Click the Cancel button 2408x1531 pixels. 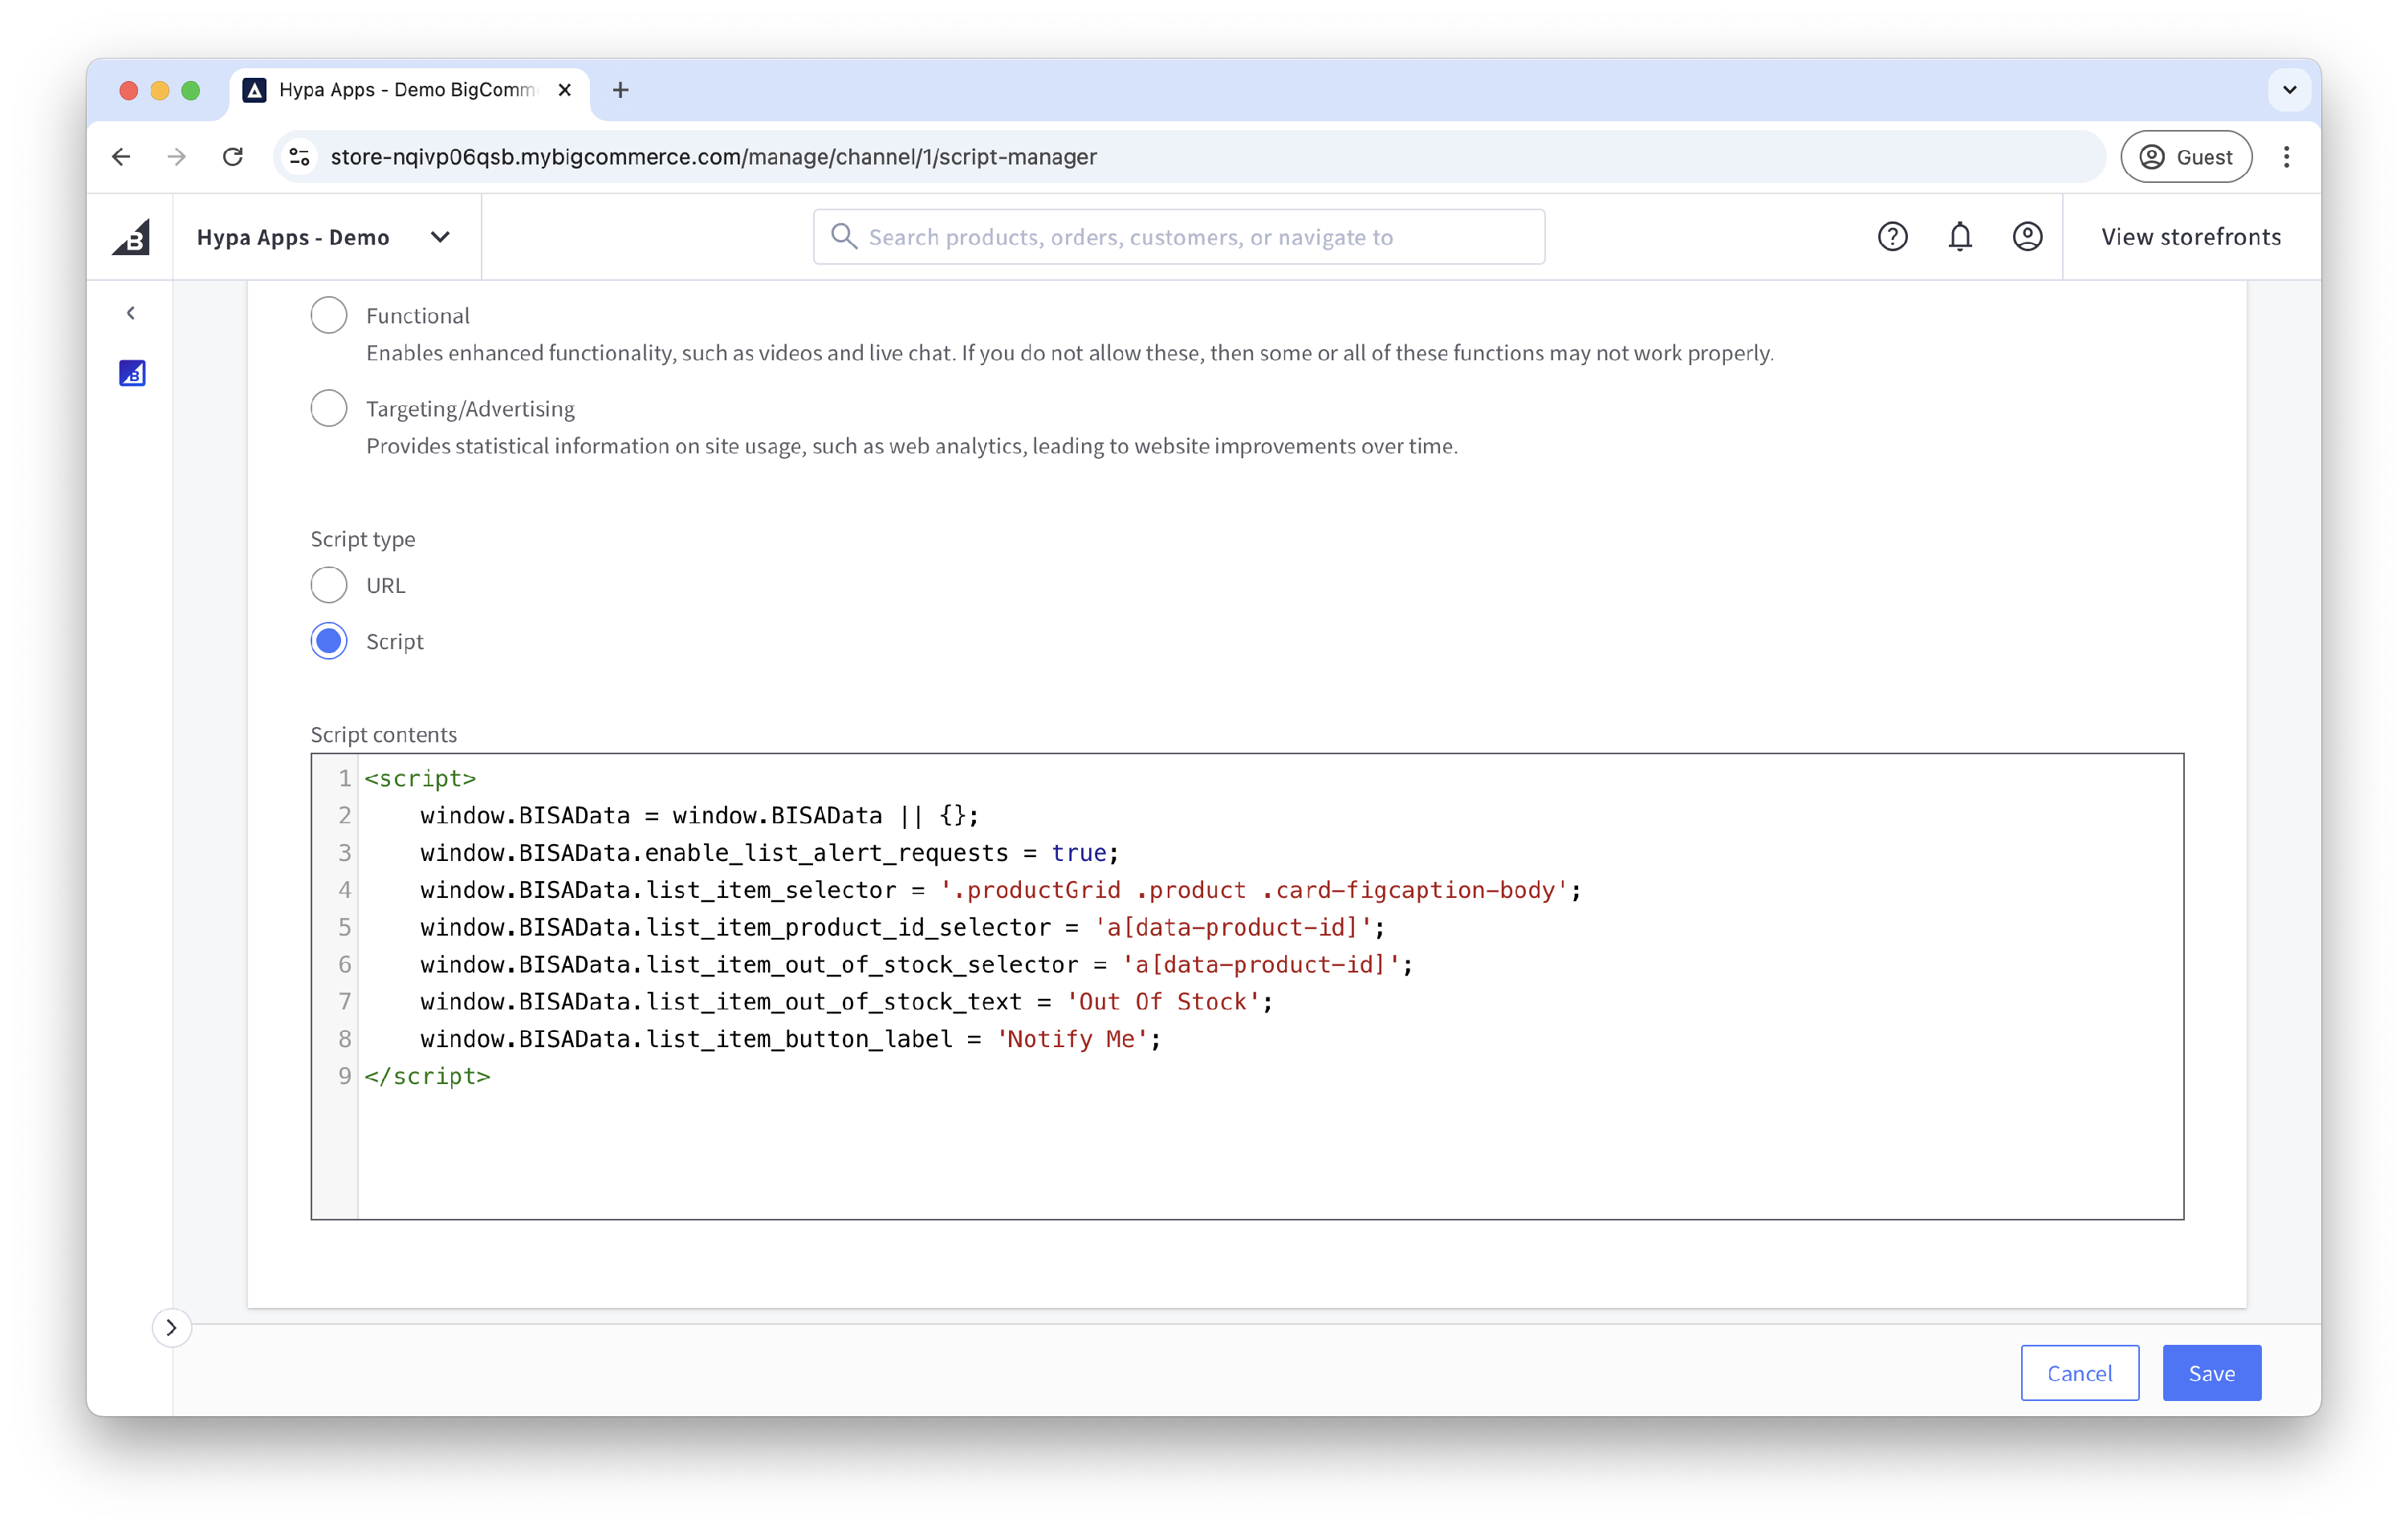click(x=2079, y=1372)
